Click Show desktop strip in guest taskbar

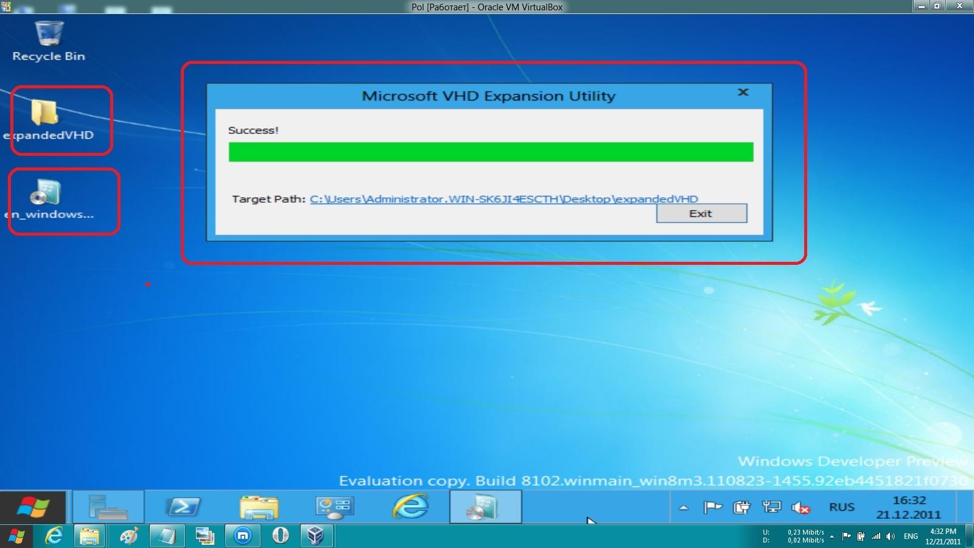pos(965,507)
